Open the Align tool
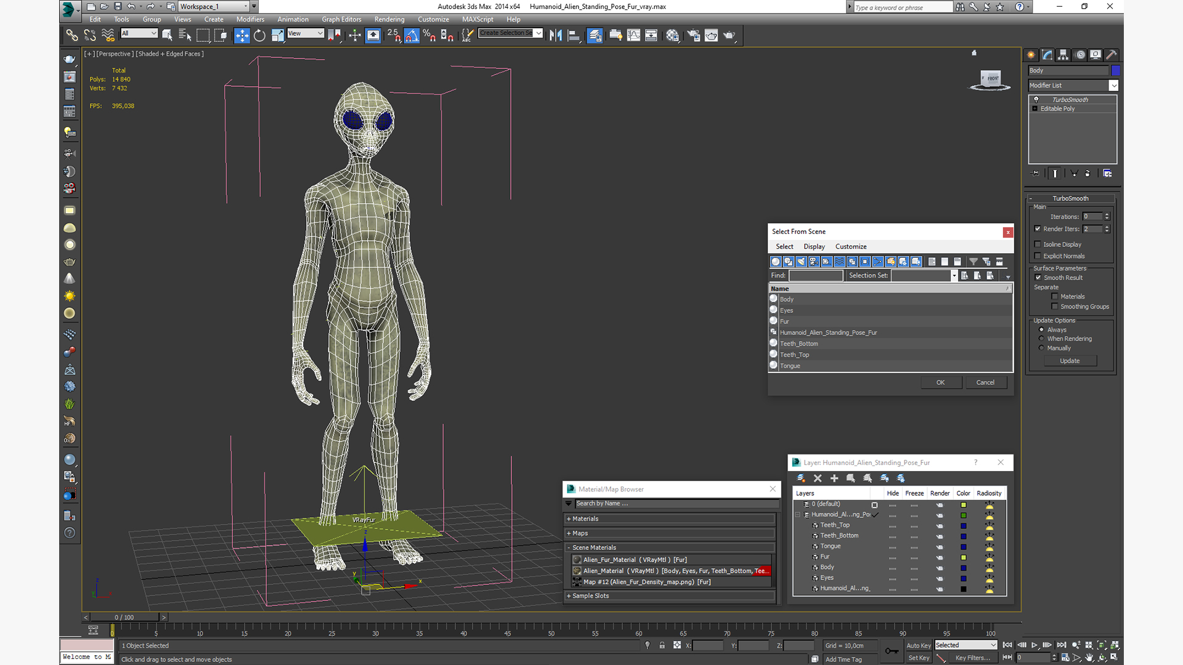 (x=573, y=35)
